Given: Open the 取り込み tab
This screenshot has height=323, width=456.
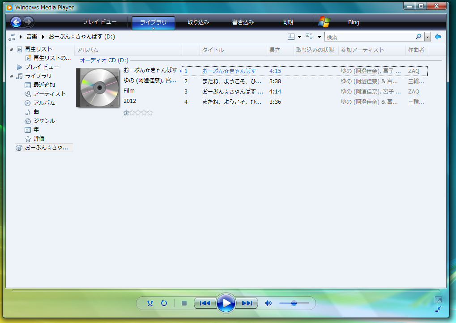Looking at the screenshot, I should [x=198, y=22].
